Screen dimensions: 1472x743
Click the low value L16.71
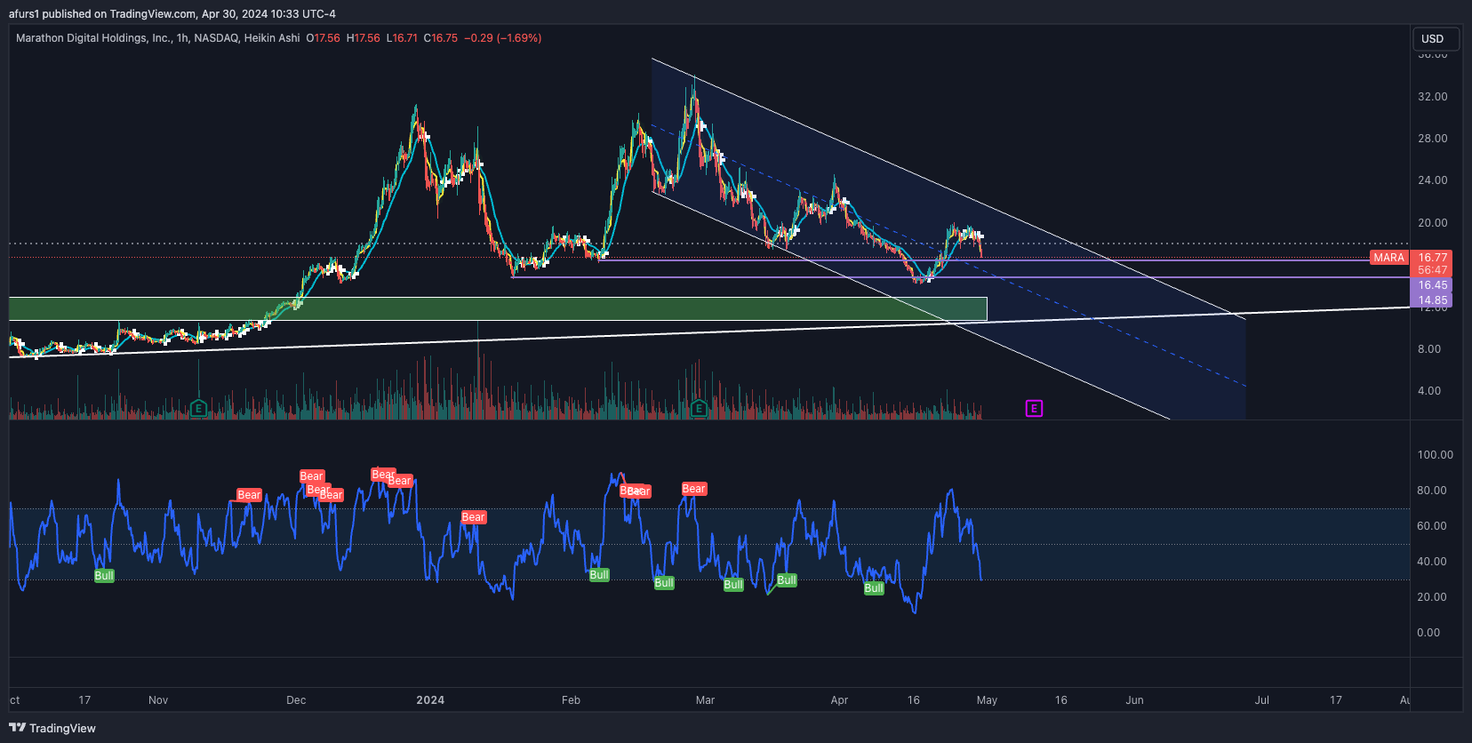click(402, 38)
